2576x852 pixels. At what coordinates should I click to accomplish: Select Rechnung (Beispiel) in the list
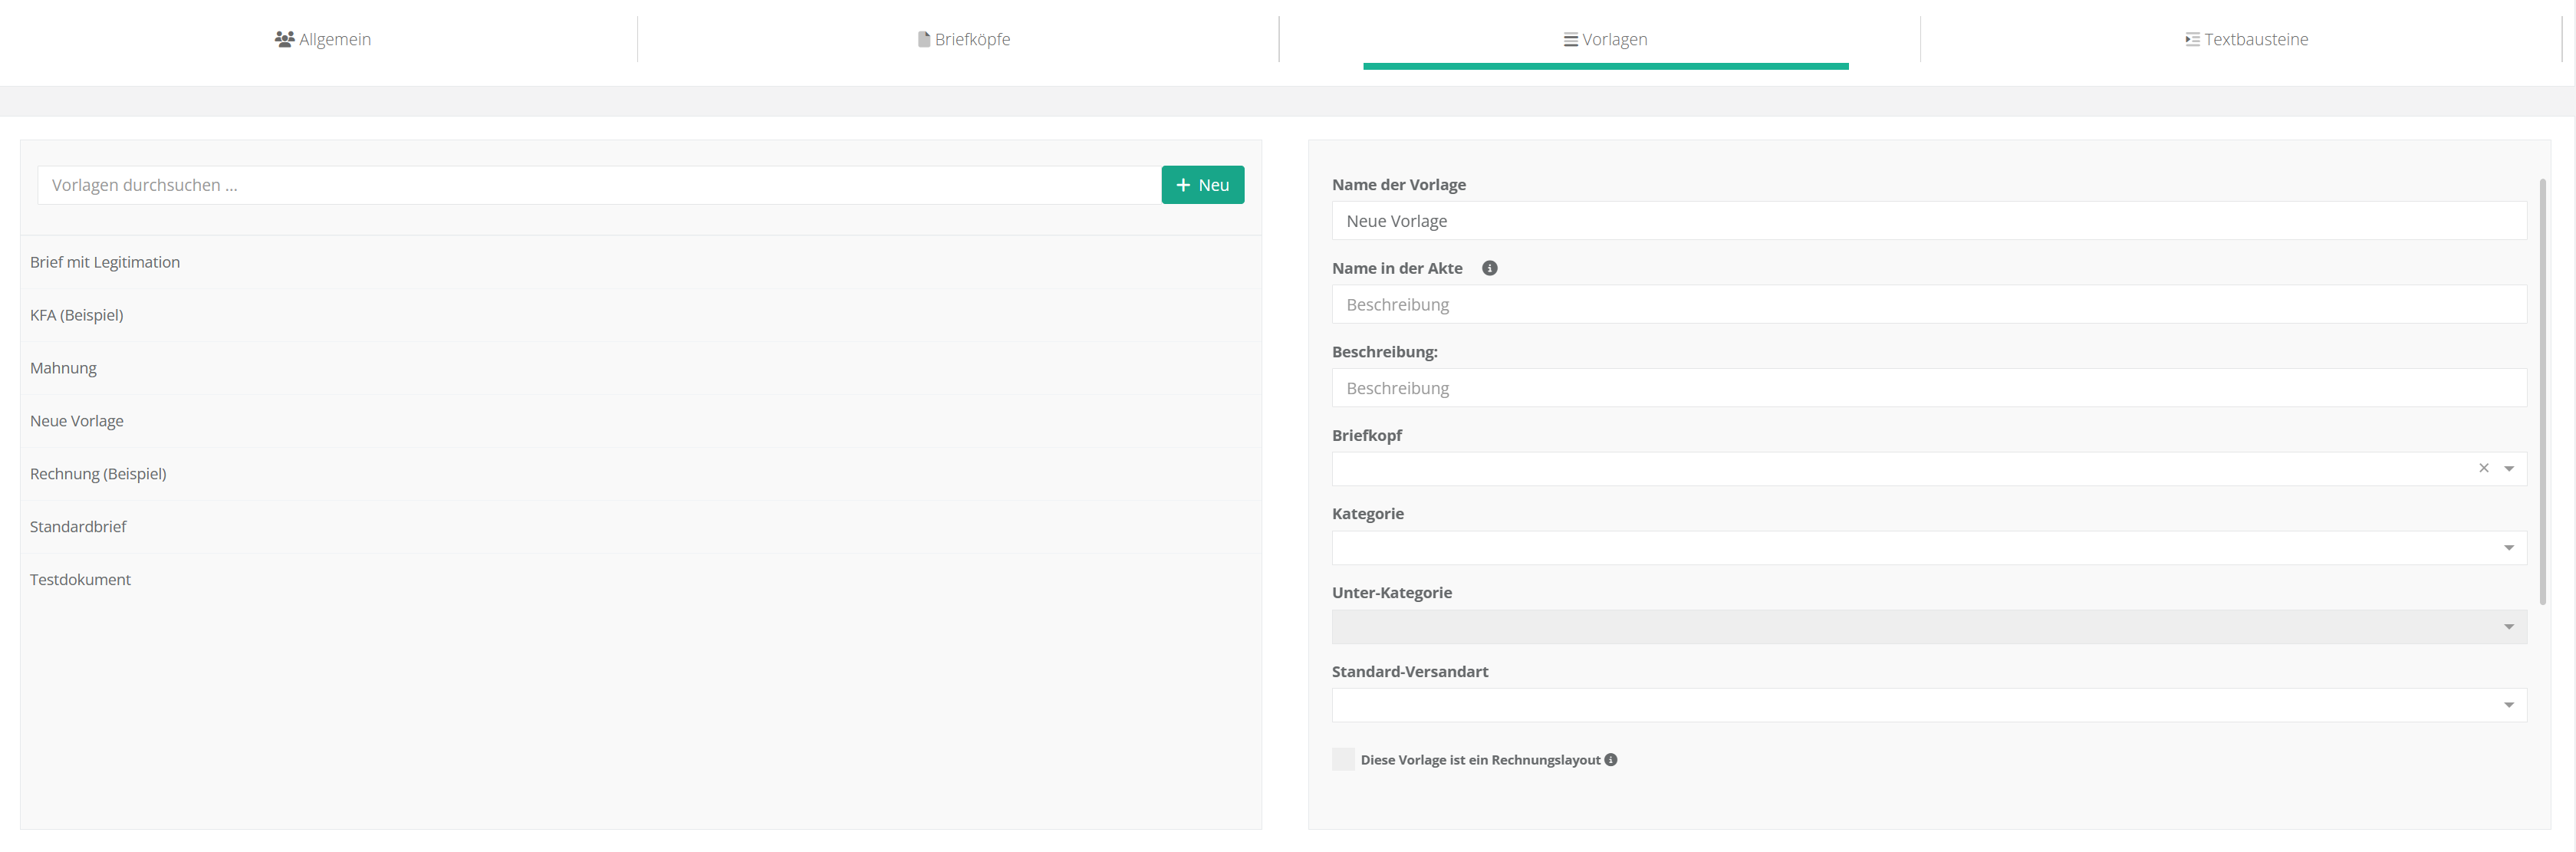[98, 474]
